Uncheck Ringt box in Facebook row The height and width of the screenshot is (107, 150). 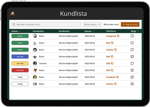[x=132, y=77]
